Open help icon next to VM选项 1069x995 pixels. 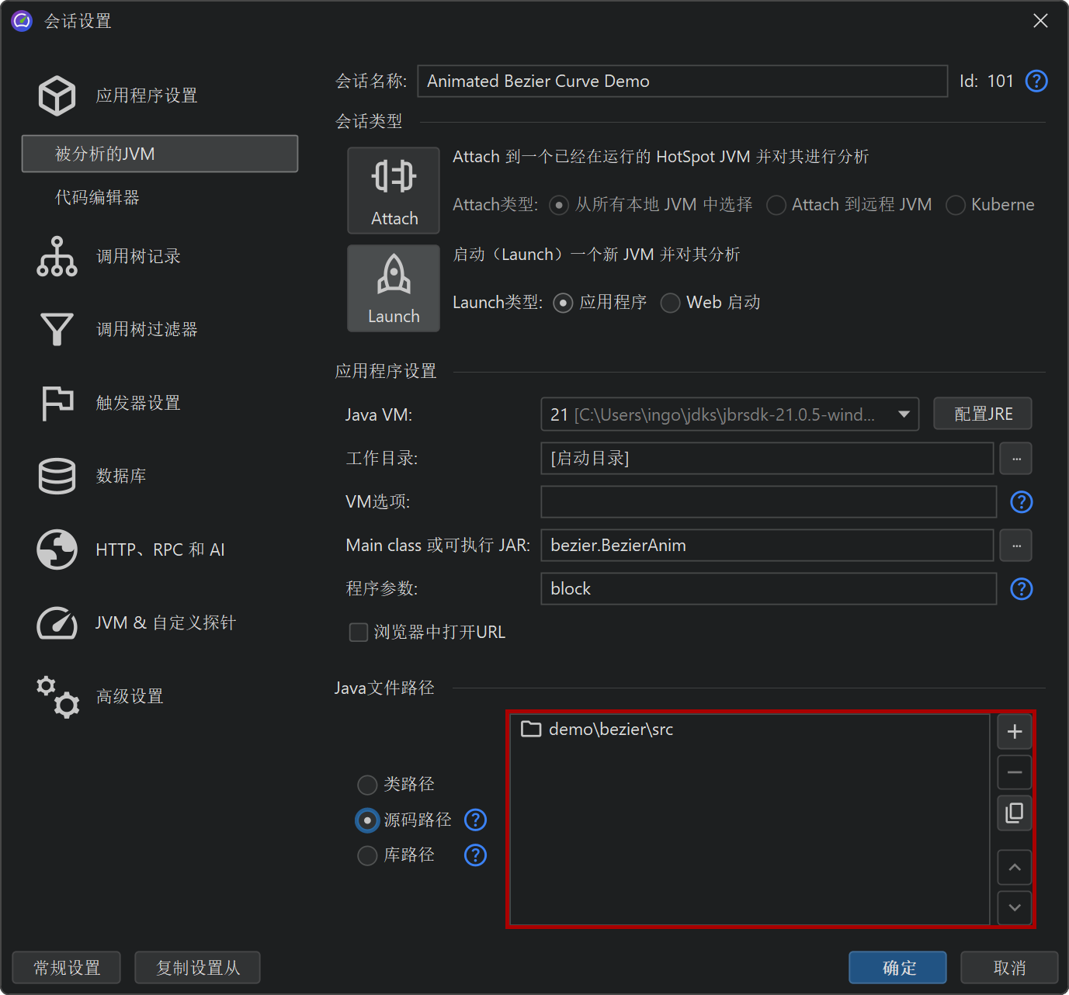(1021, 502)
